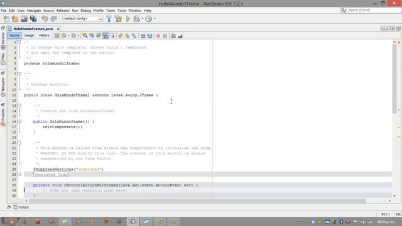Close the HolaMundoFrame1.java tab
The height and width of the screenshot is (226, 402).
click(58, 29)
